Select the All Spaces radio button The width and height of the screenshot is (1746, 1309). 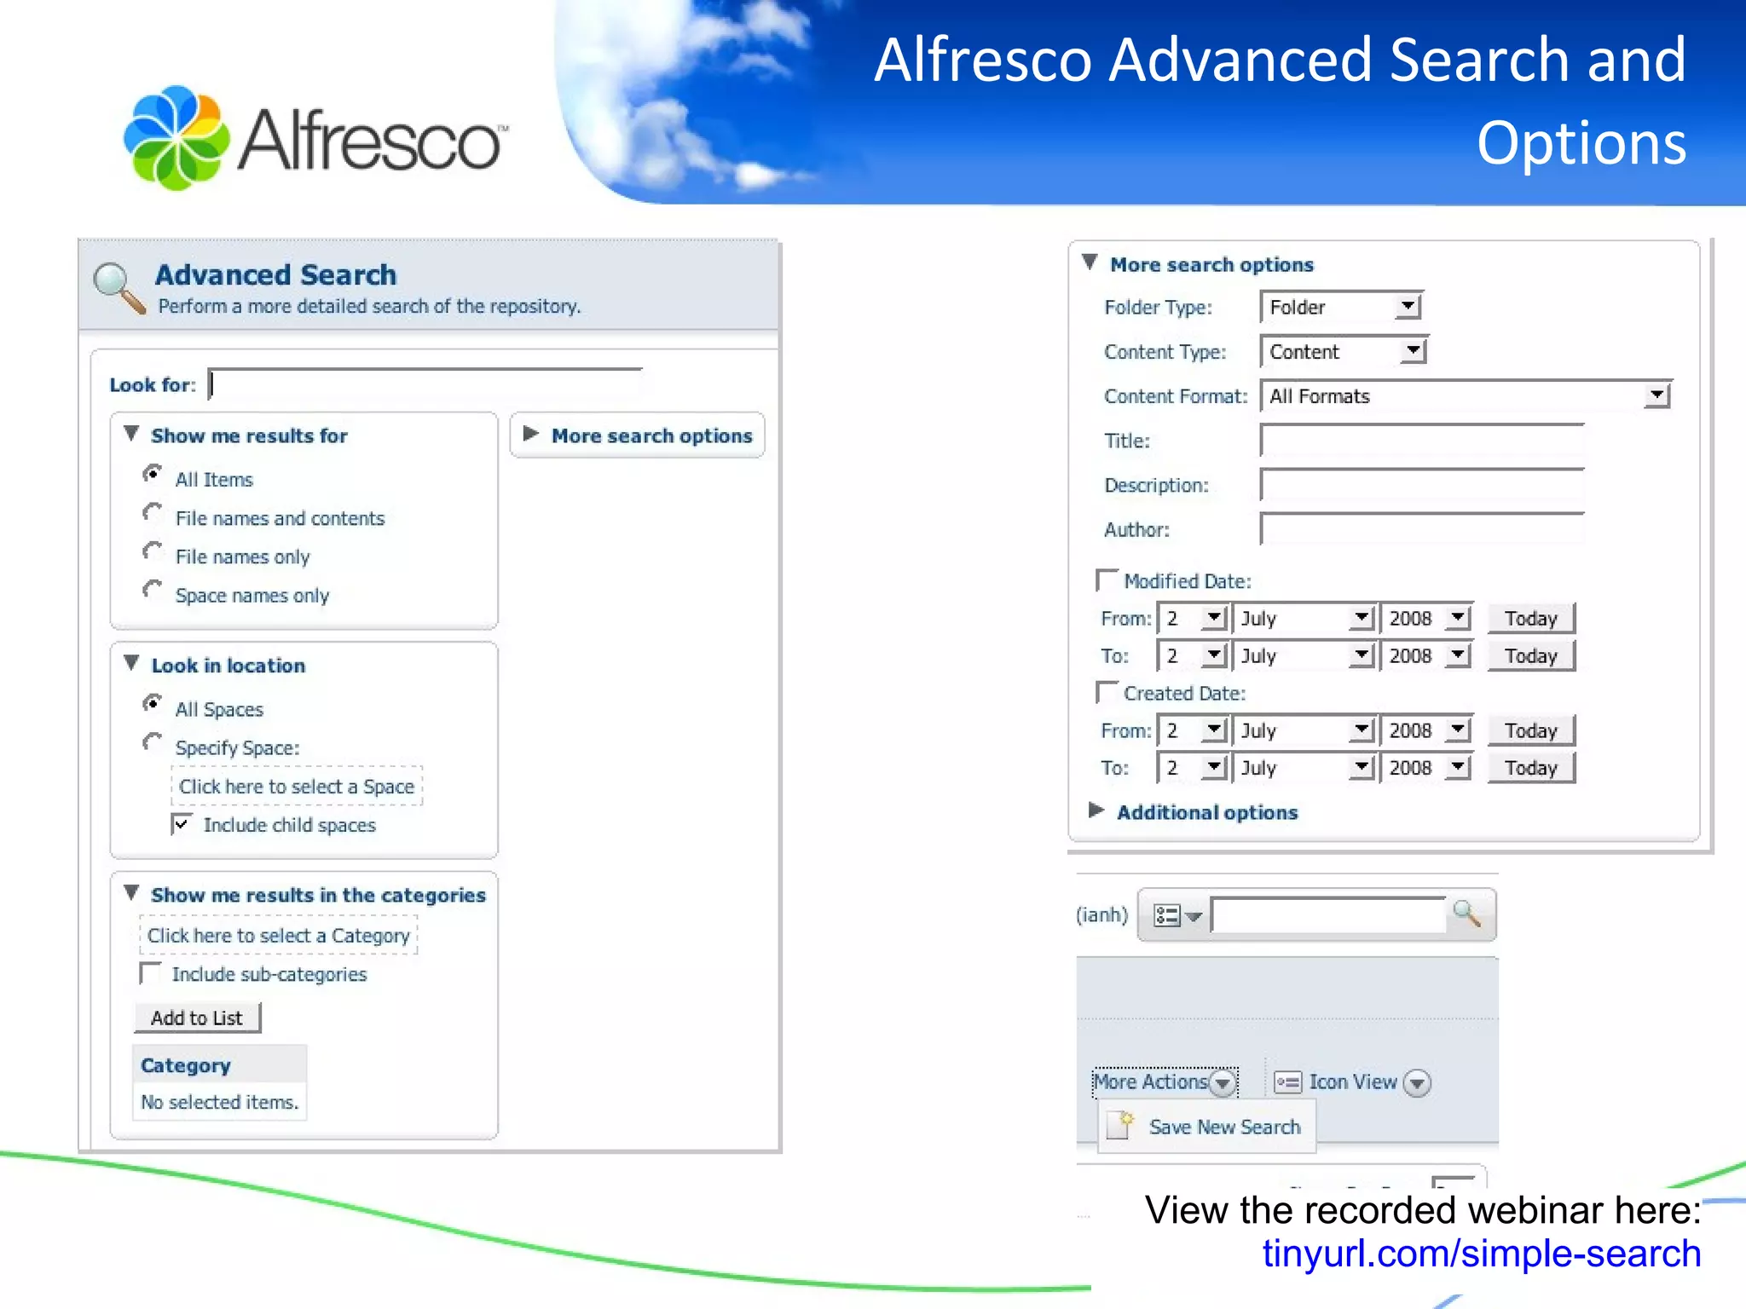(153, 704)
